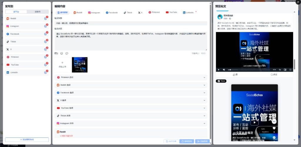The image size is (301, 147).
Task: Click the 立即发布 publish button
Action: [202, 141]
